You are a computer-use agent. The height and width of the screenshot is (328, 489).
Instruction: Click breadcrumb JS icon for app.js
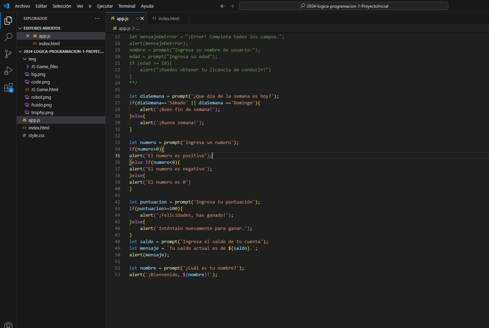pos(115,28)
